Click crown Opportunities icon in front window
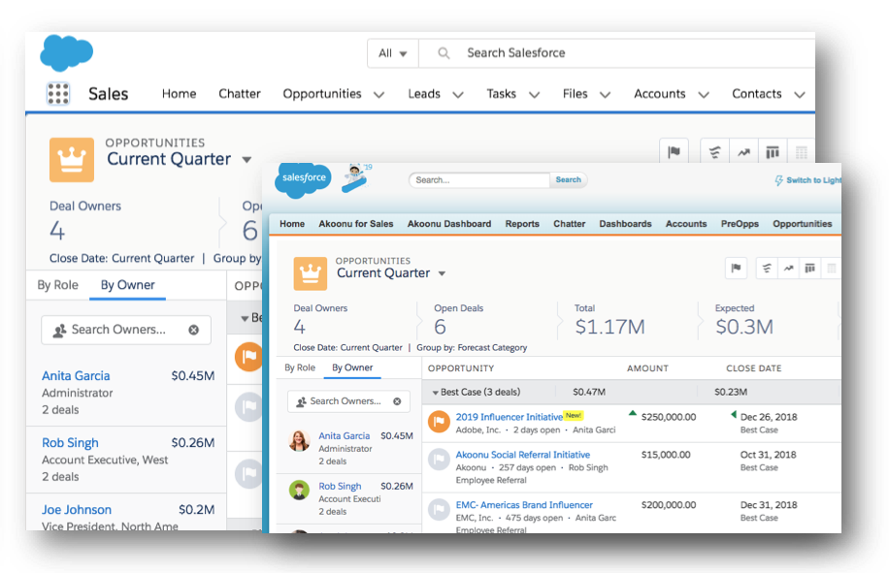Image resolution: width=889 pixels, height=573 pixels. (x=311, y=273)
